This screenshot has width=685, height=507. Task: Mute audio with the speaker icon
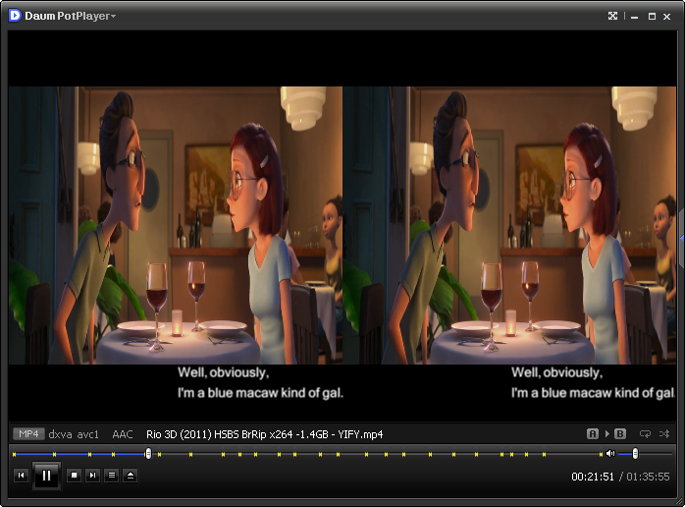tap(609, 453)
